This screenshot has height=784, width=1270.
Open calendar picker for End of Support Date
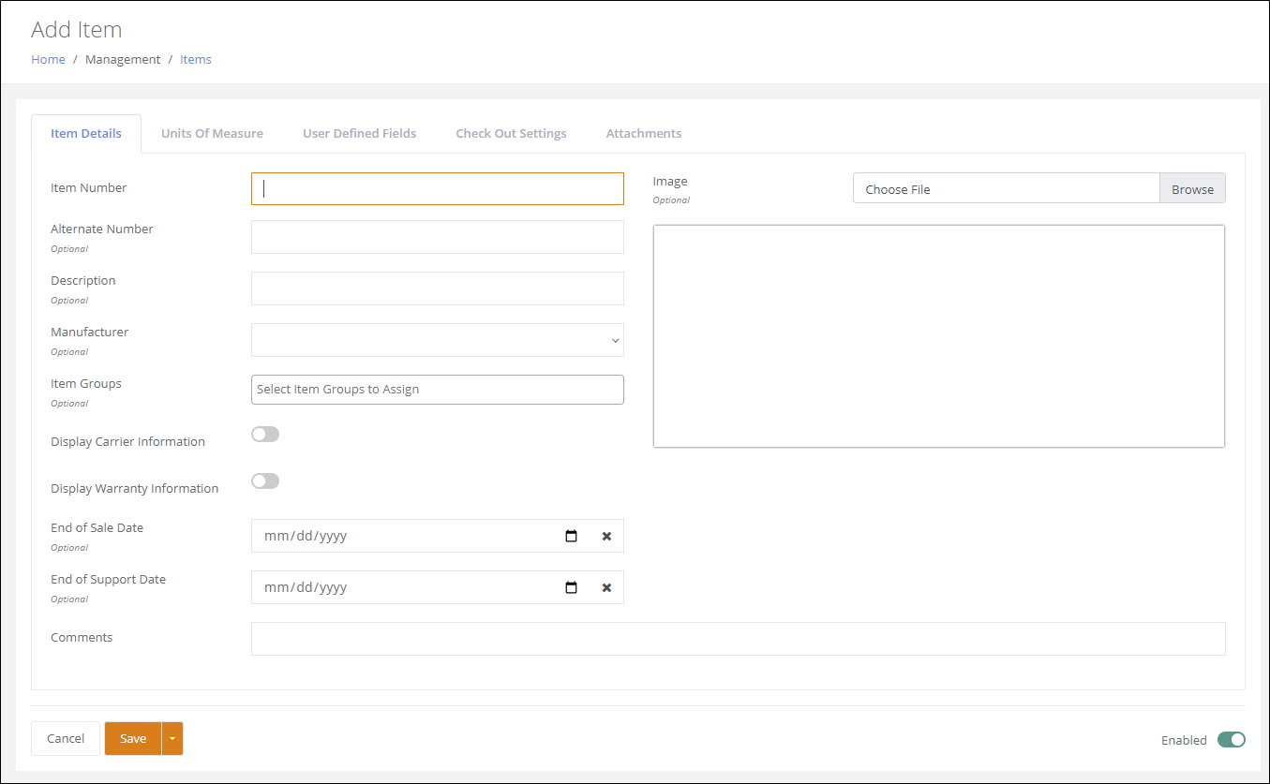(572, 587)
